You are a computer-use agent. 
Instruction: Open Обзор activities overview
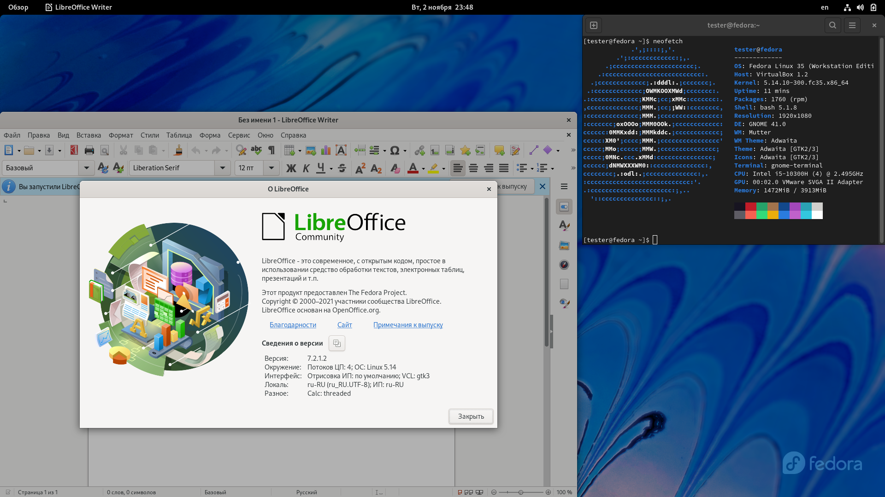point(18,7)
